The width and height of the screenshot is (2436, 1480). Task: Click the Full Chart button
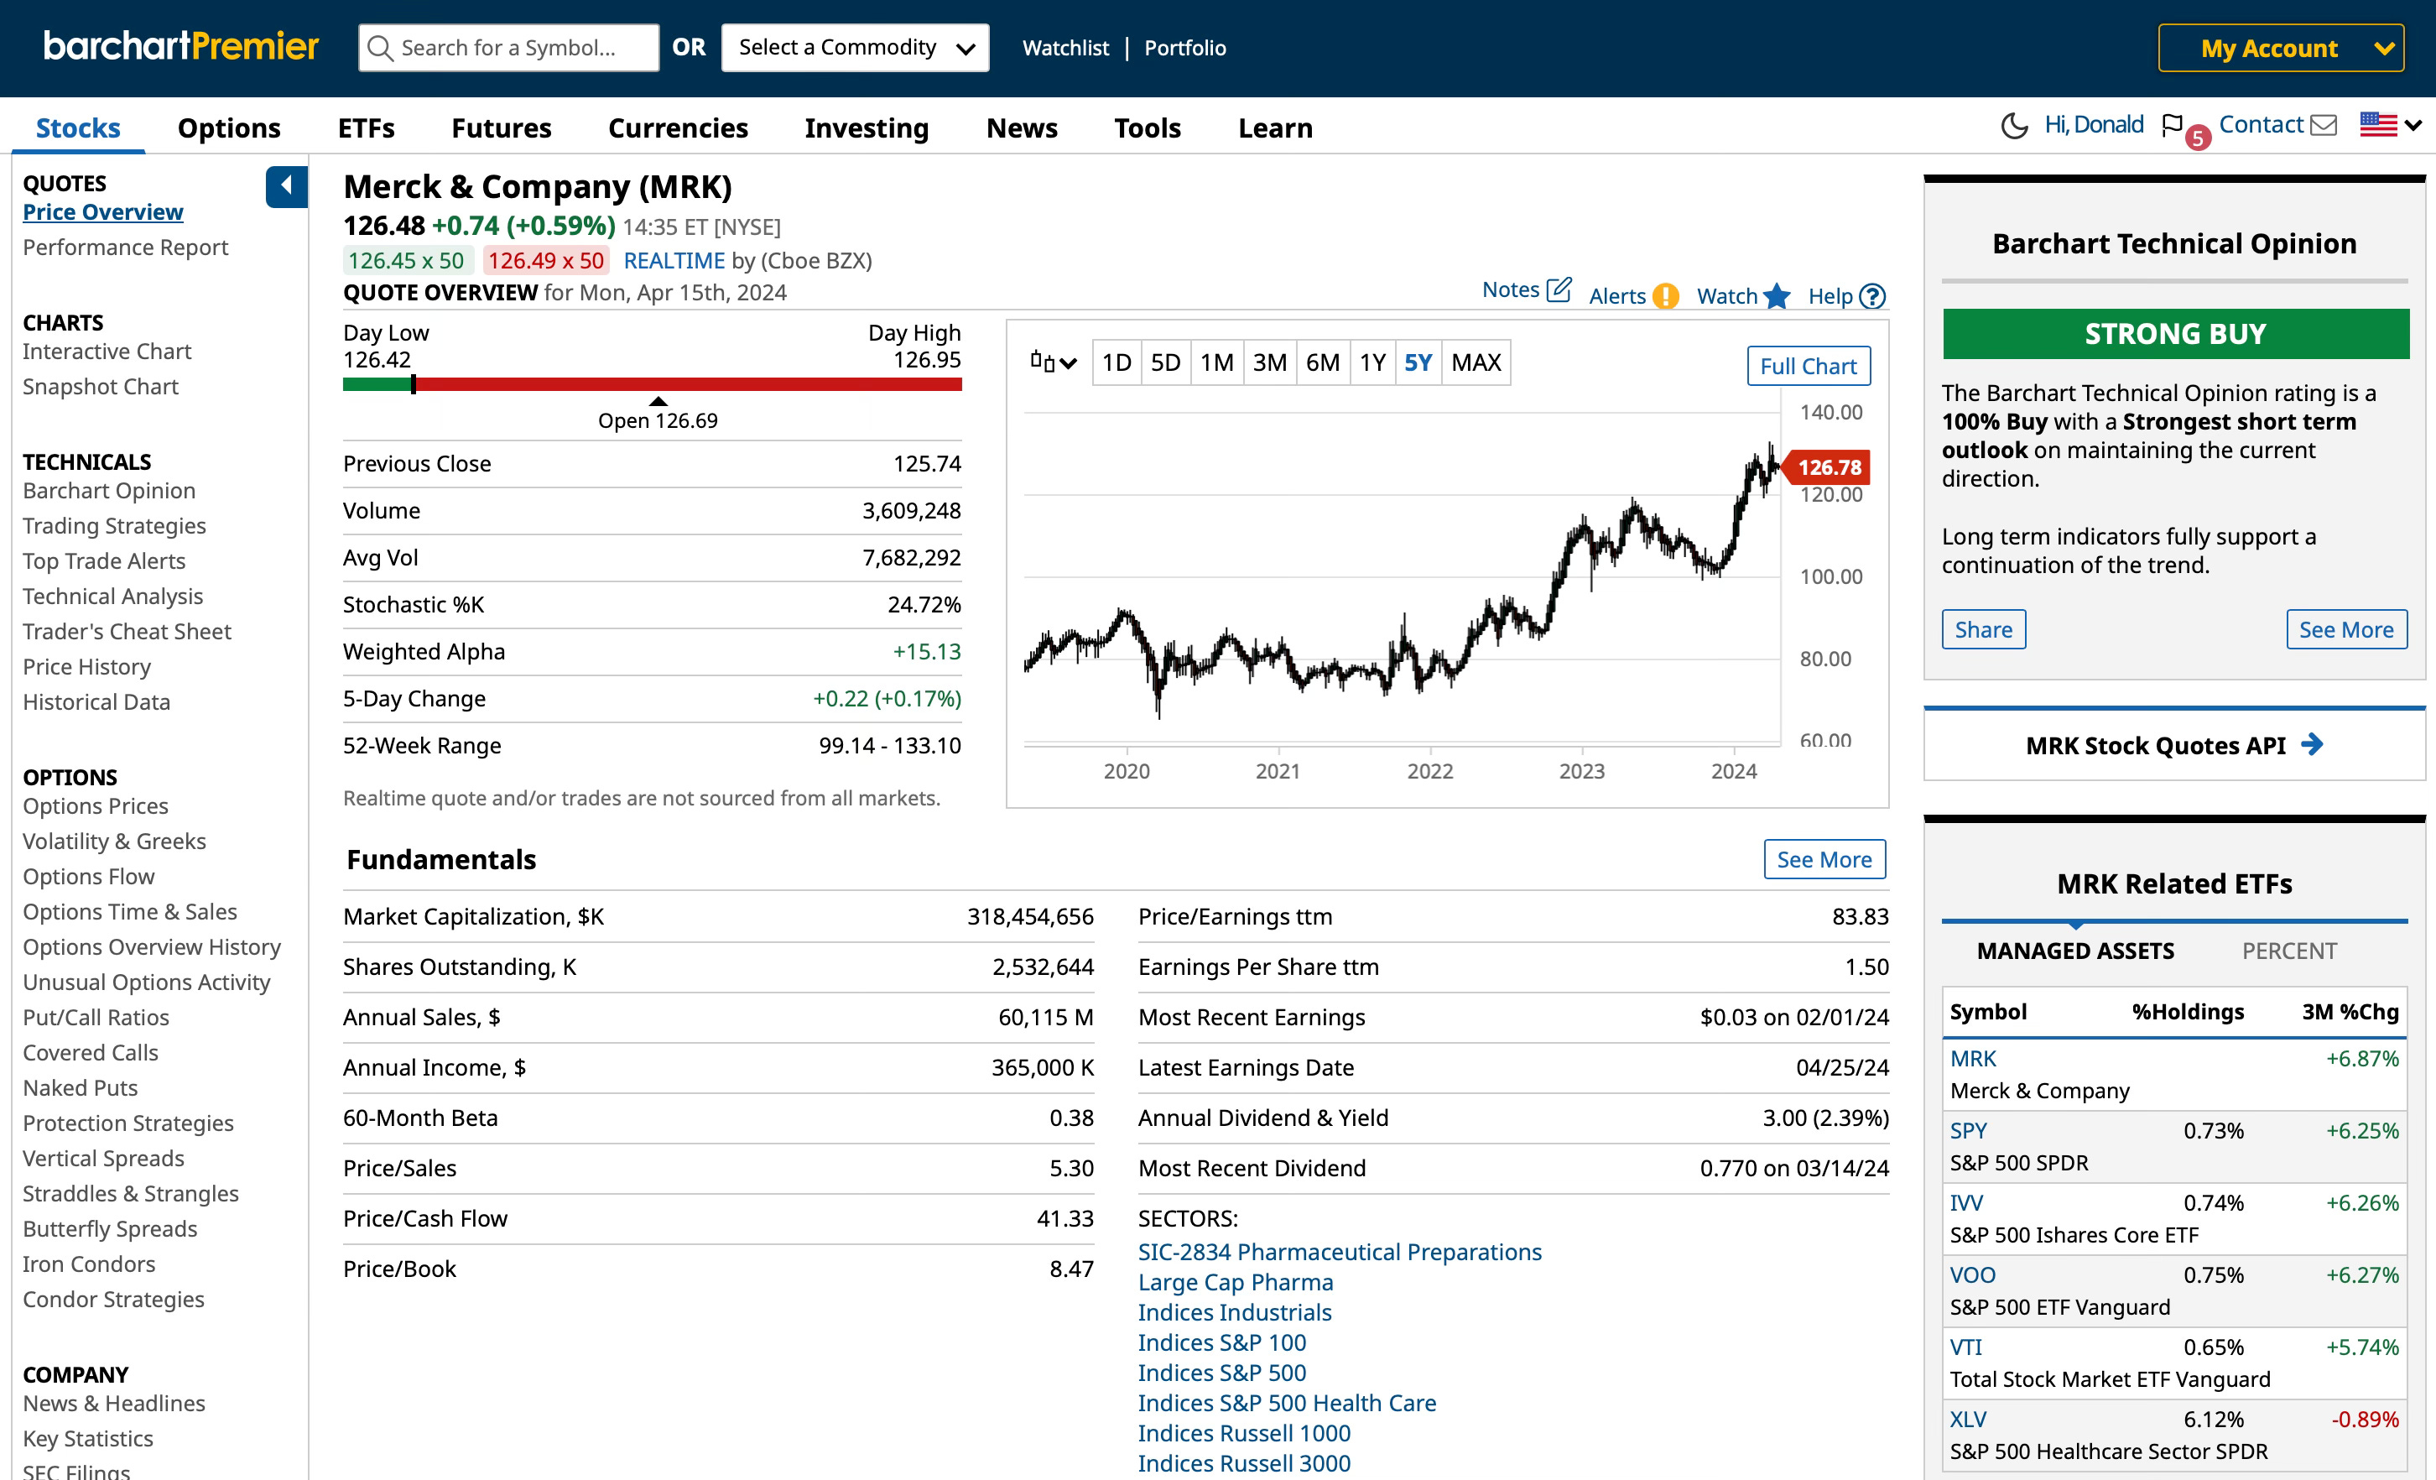pos(1809,366)
